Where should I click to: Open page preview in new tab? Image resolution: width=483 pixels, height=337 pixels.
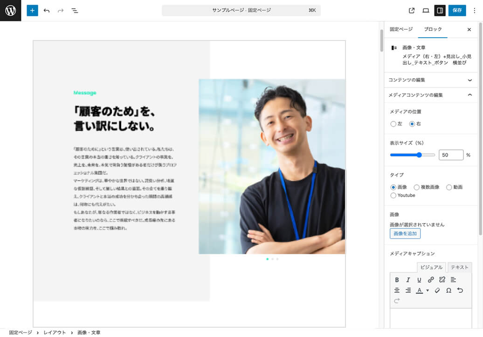[x=412, y=10]
